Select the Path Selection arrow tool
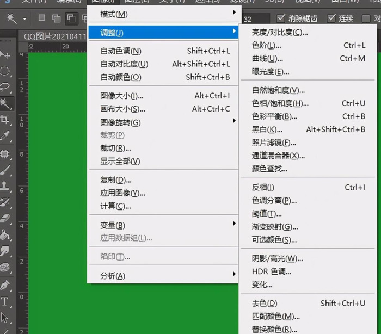The height and width of the screenshot is (334, 381). (x=5, y=318)
